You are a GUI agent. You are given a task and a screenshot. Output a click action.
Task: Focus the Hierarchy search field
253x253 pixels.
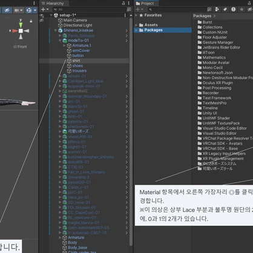[89, 10]
